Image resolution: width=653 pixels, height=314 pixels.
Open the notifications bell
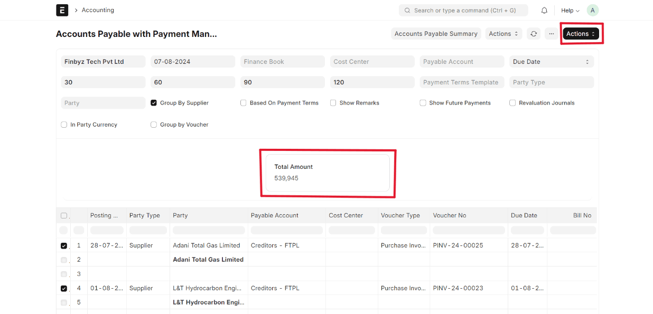coord(544,11)
